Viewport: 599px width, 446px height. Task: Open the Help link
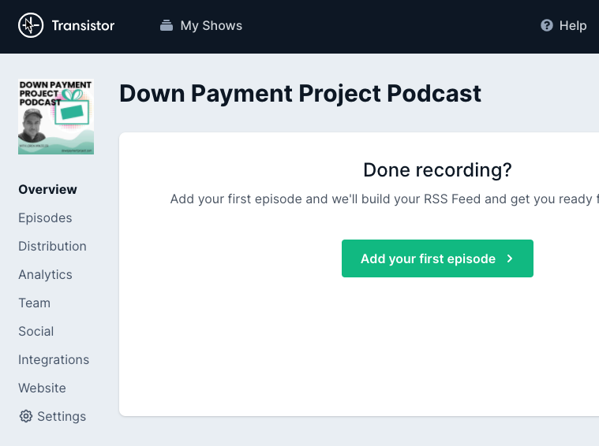[x=563, y=25]
